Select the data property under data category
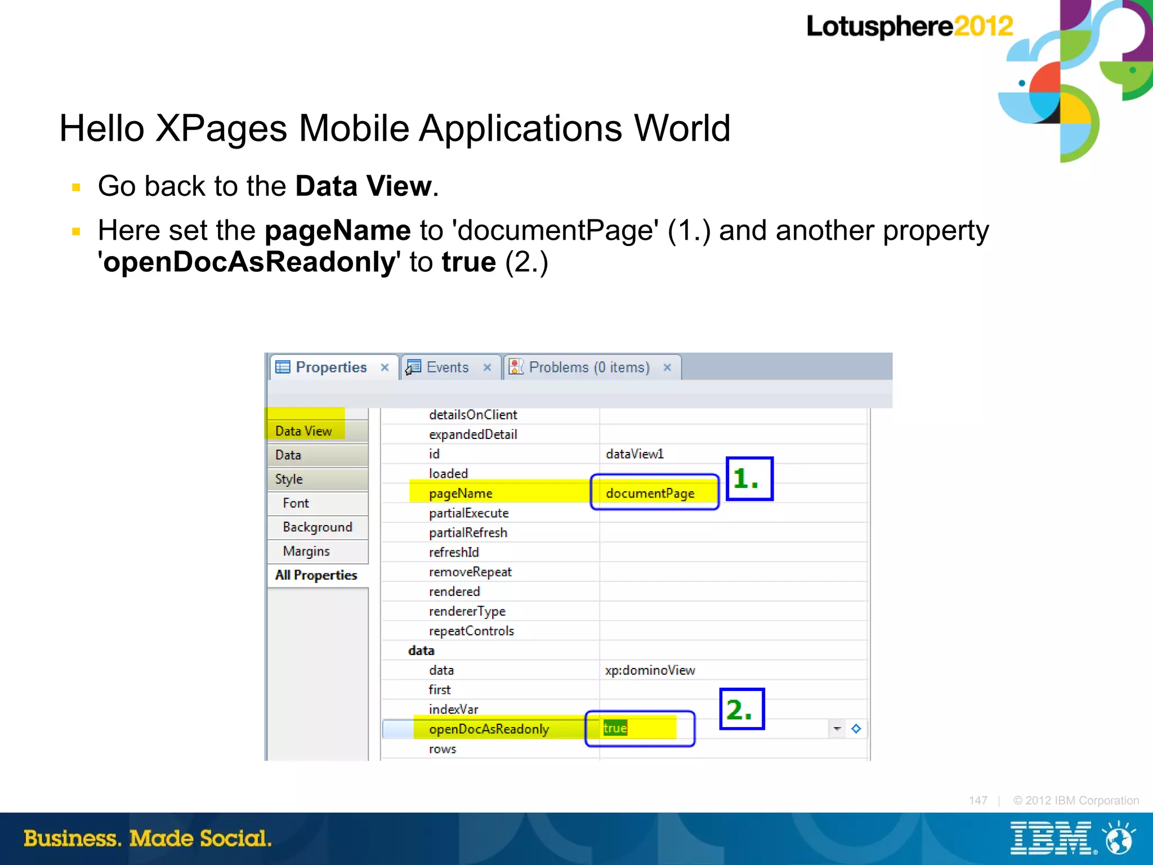This screenshot has height=865, width=1153. pyautogui.click(x=441, y=670)
